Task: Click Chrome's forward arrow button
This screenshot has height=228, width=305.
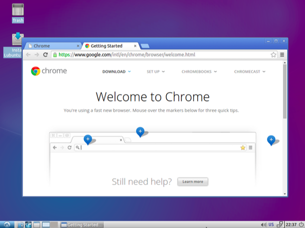Action: click(36, 55)
